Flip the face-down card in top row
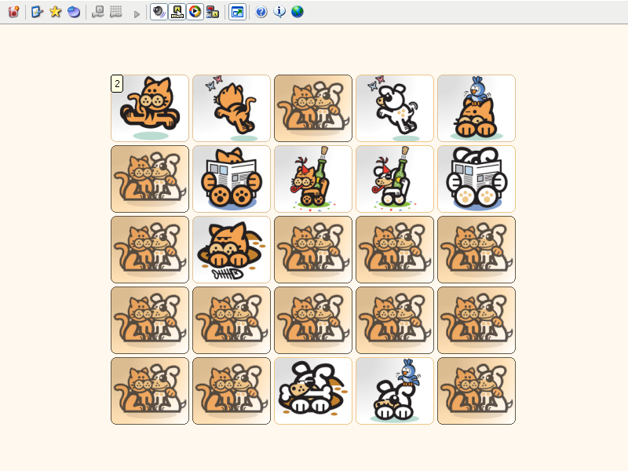Screen dimensions: 628x471 (x=313, y=108)
